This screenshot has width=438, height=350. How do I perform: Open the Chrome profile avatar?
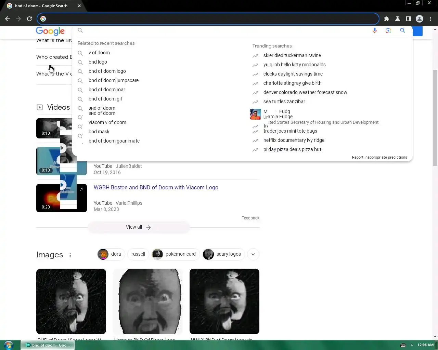(420, 19)
